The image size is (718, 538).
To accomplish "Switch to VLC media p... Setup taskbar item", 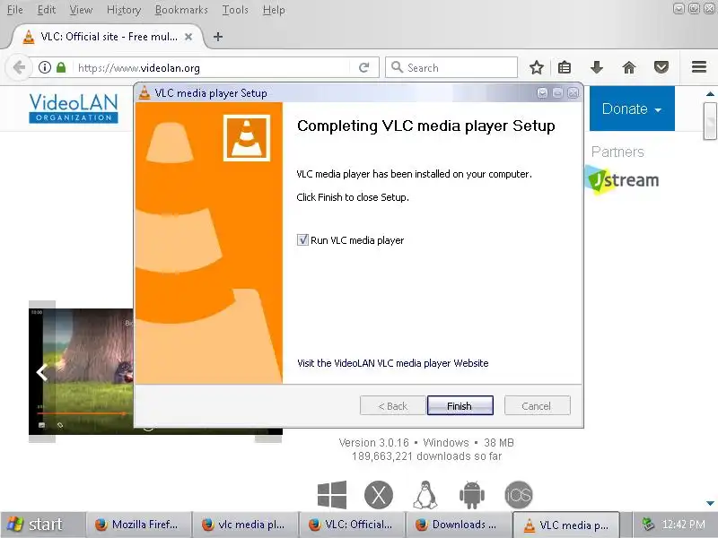I will coord(566,525).
